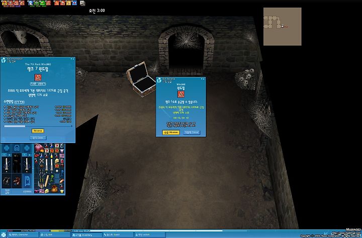Click small button below rank 7 Windmill icon
Image resolution: width=362 pixels, height=238 pixels.
click(38, 84)
